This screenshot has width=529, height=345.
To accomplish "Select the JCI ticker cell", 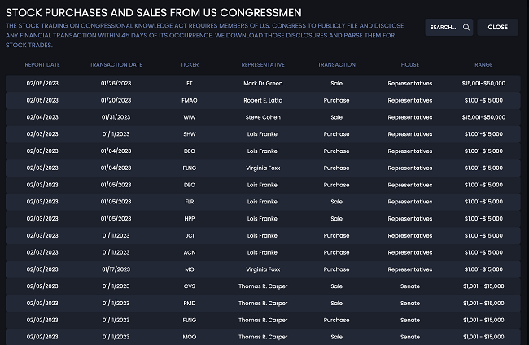I will point(190,235).
